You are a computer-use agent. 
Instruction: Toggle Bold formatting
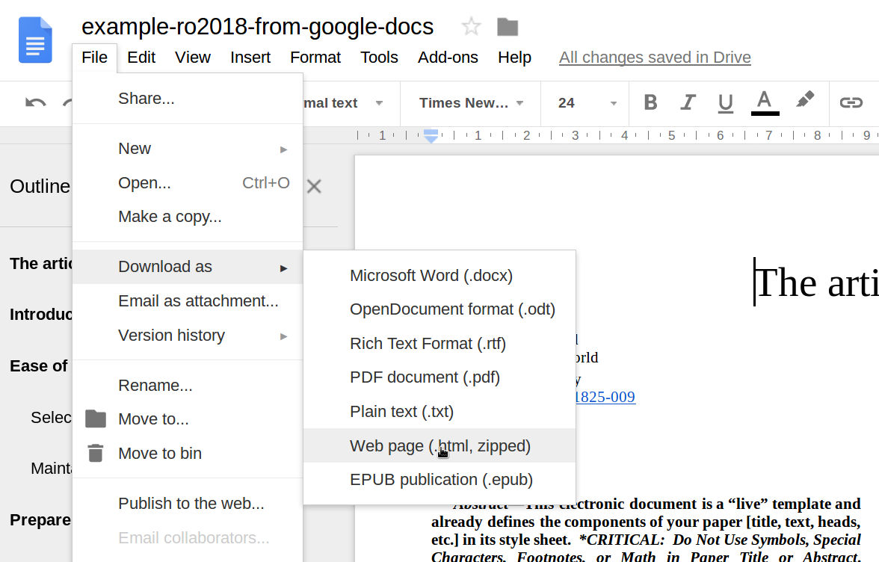tap(650, 102)
